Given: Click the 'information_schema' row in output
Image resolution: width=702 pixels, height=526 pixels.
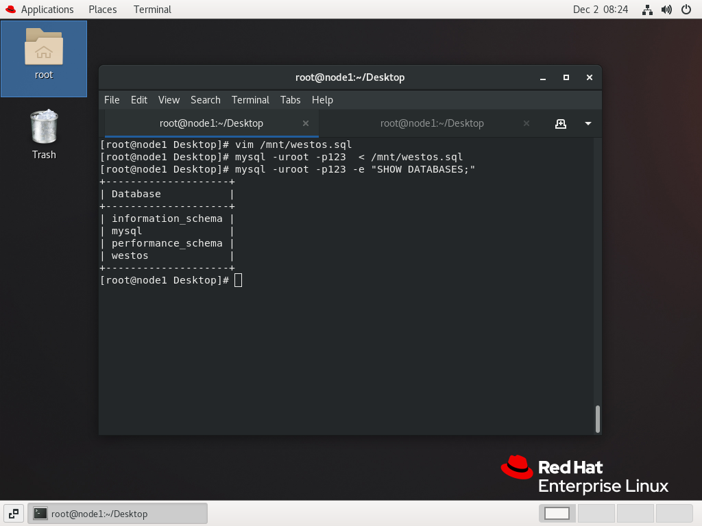Looking at the screenshot, I should (x=167, y=218).
